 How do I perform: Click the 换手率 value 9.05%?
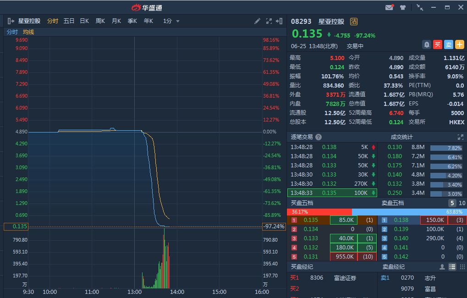click(455, 76)
